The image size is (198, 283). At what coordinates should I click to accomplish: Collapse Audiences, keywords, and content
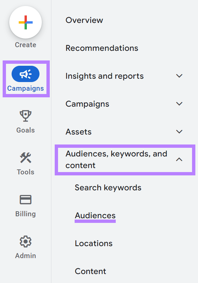pos(179,159)
